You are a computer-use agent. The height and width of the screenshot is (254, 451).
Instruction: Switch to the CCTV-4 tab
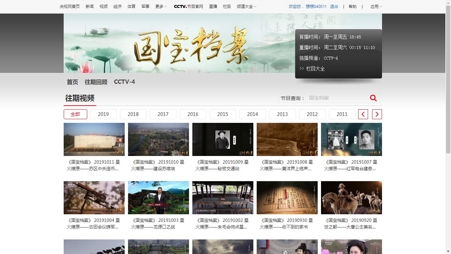click(124, 82)
